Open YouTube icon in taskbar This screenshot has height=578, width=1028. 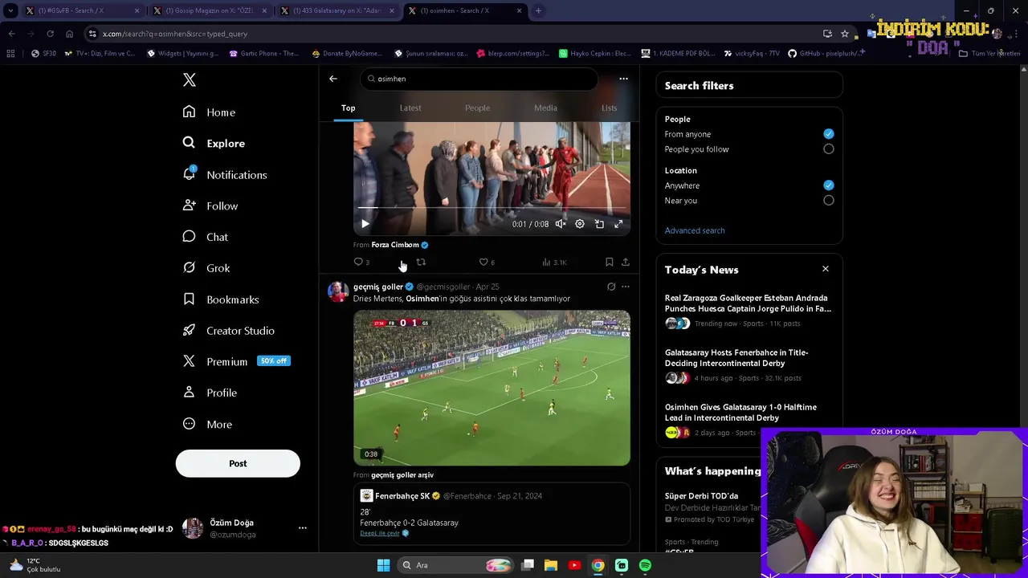(574, 565)
